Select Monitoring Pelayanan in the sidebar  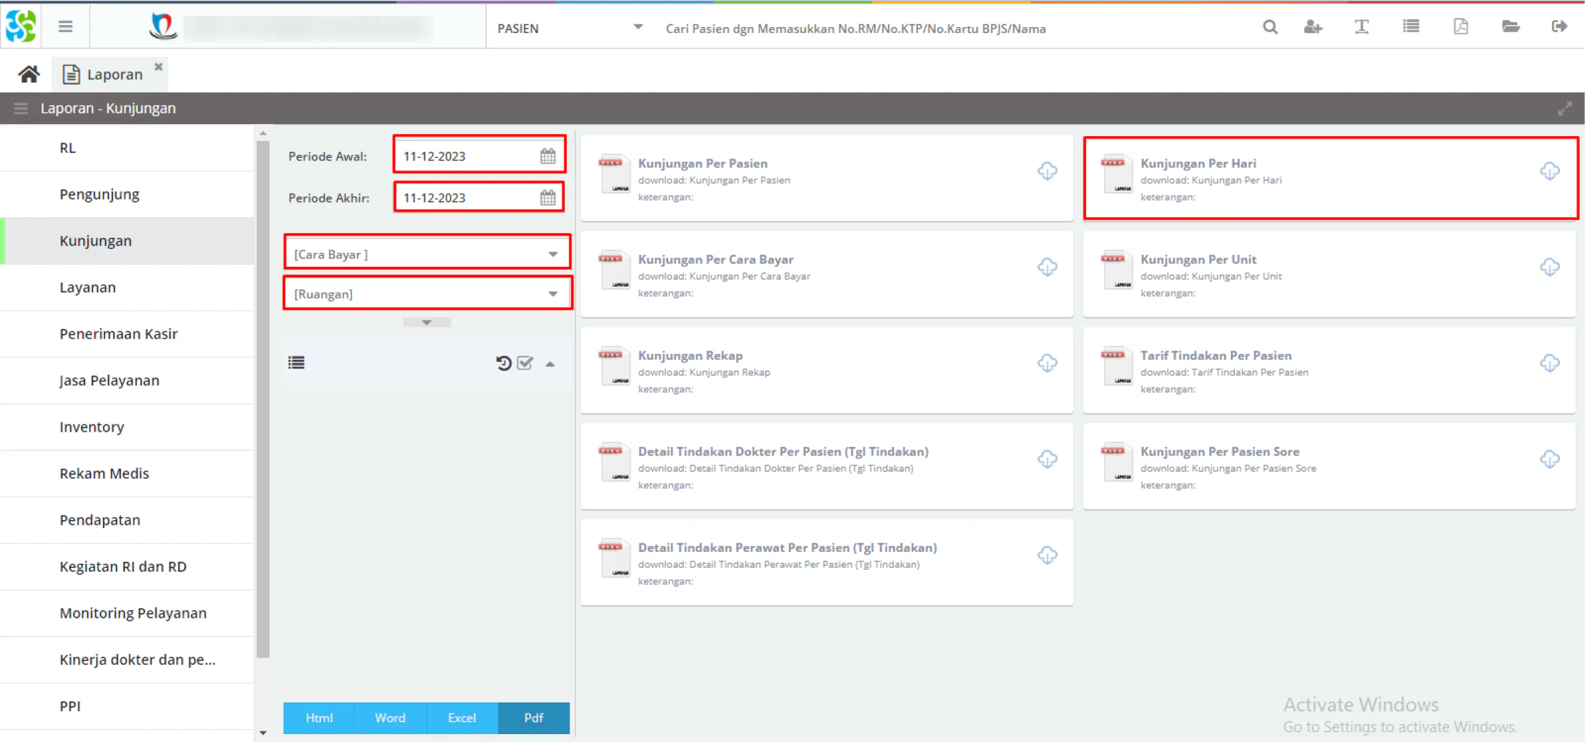pyautogui.click(x=127, y=613)
